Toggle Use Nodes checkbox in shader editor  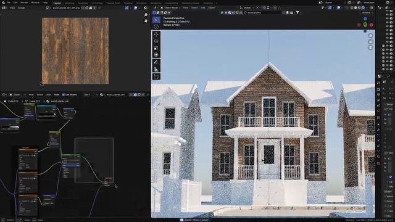tap(64, 94)
